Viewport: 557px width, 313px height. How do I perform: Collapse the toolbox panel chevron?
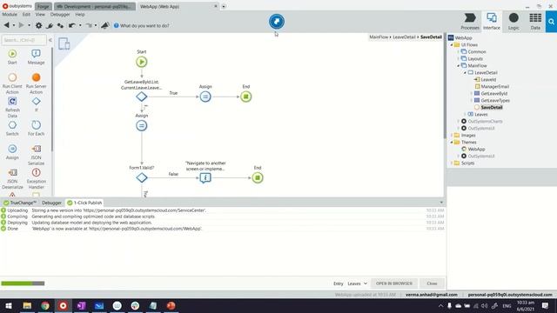50,40
